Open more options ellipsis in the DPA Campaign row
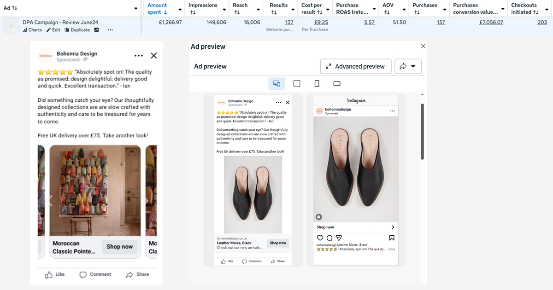 point(110,30)
